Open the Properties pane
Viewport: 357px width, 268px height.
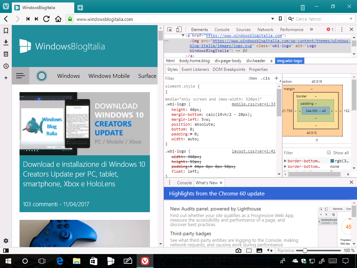pos(258,69)
